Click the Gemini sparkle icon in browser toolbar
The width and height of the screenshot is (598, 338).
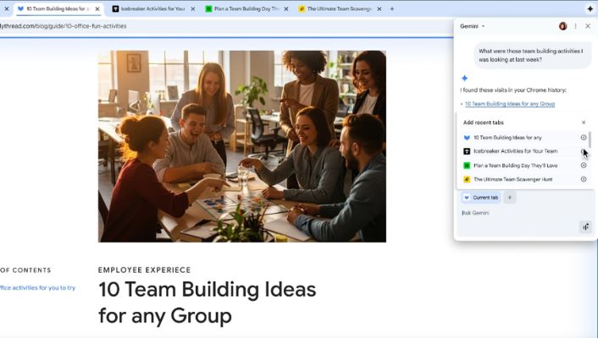[590, 8]
